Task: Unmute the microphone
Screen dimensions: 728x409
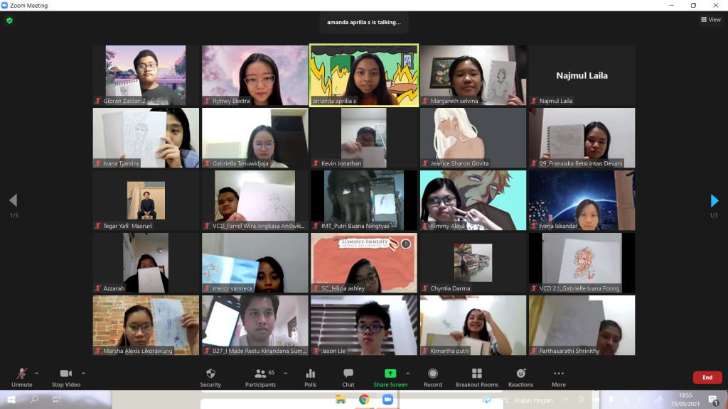Action: click(22, 373)
